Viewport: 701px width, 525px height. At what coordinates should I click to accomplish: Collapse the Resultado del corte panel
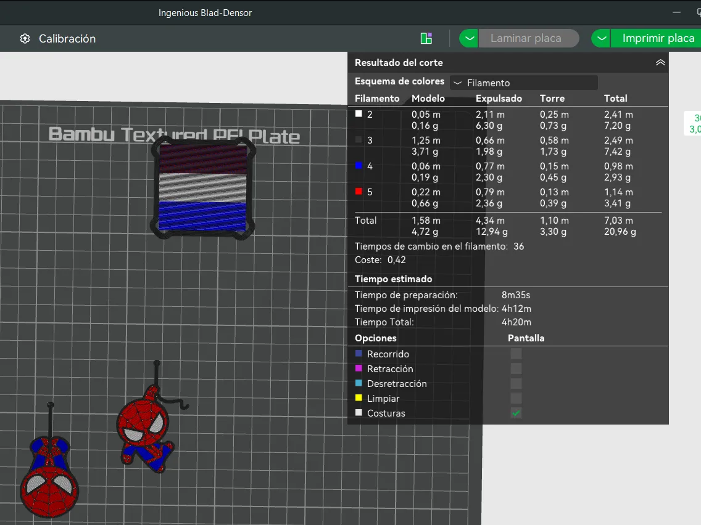click(x=660, y=62)
